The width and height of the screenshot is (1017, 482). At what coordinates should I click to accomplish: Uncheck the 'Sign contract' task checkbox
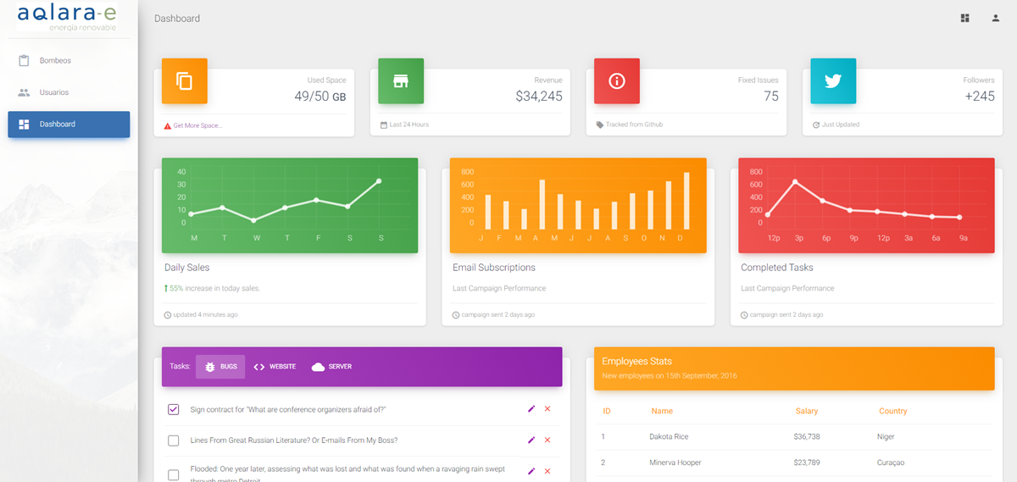tap(174, 409)
